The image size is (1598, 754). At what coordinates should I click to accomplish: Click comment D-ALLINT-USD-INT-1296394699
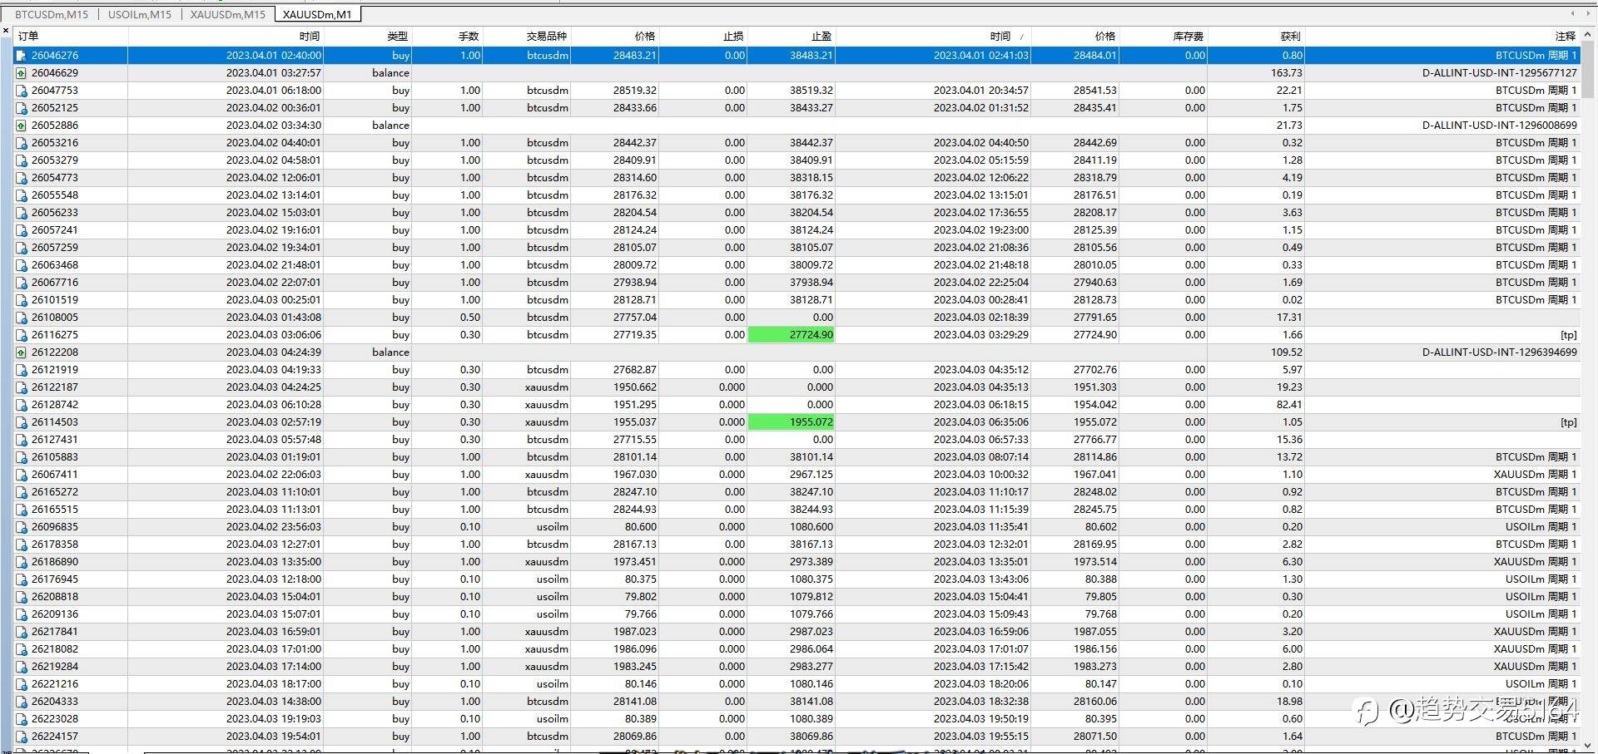1500,352
